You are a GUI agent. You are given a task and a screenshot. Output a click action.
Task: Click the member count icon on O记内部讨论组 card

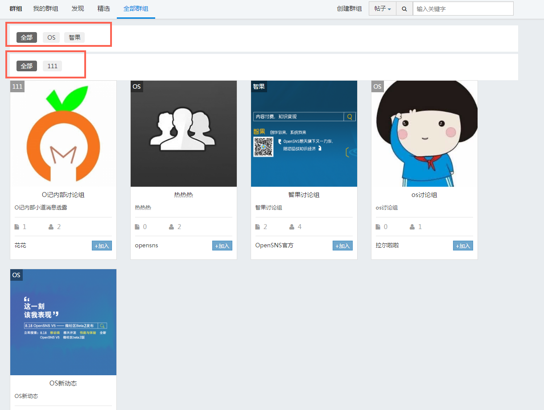click(x=51, y=227)
